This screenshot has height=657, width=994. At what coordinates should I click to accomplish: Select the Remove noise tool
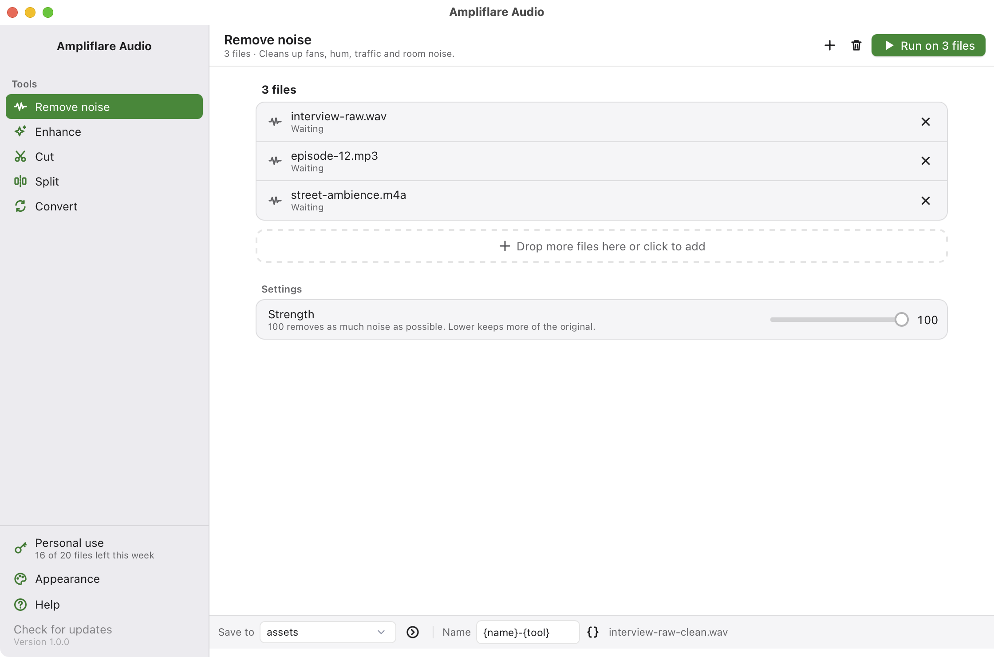[x=104, y=107]
